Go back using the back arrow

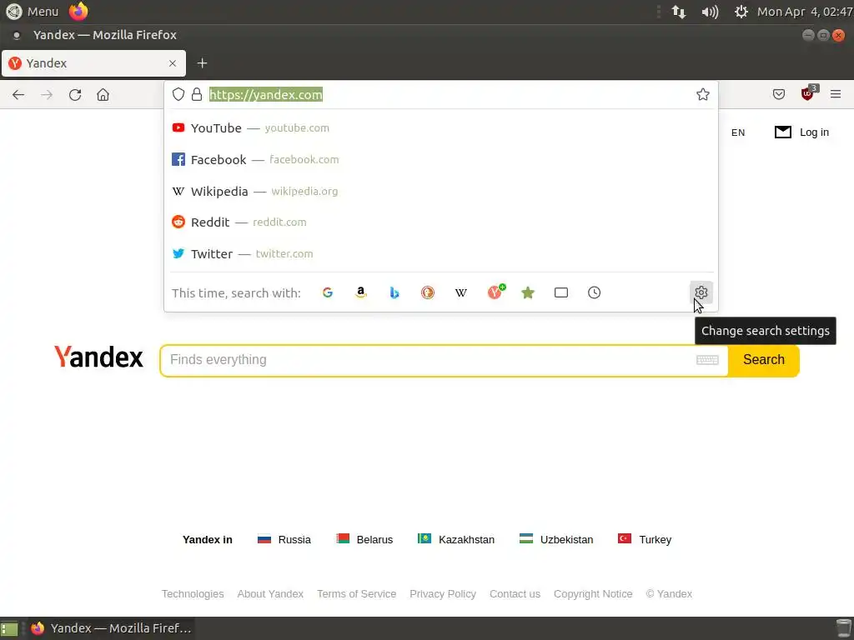tap(18, 95)
